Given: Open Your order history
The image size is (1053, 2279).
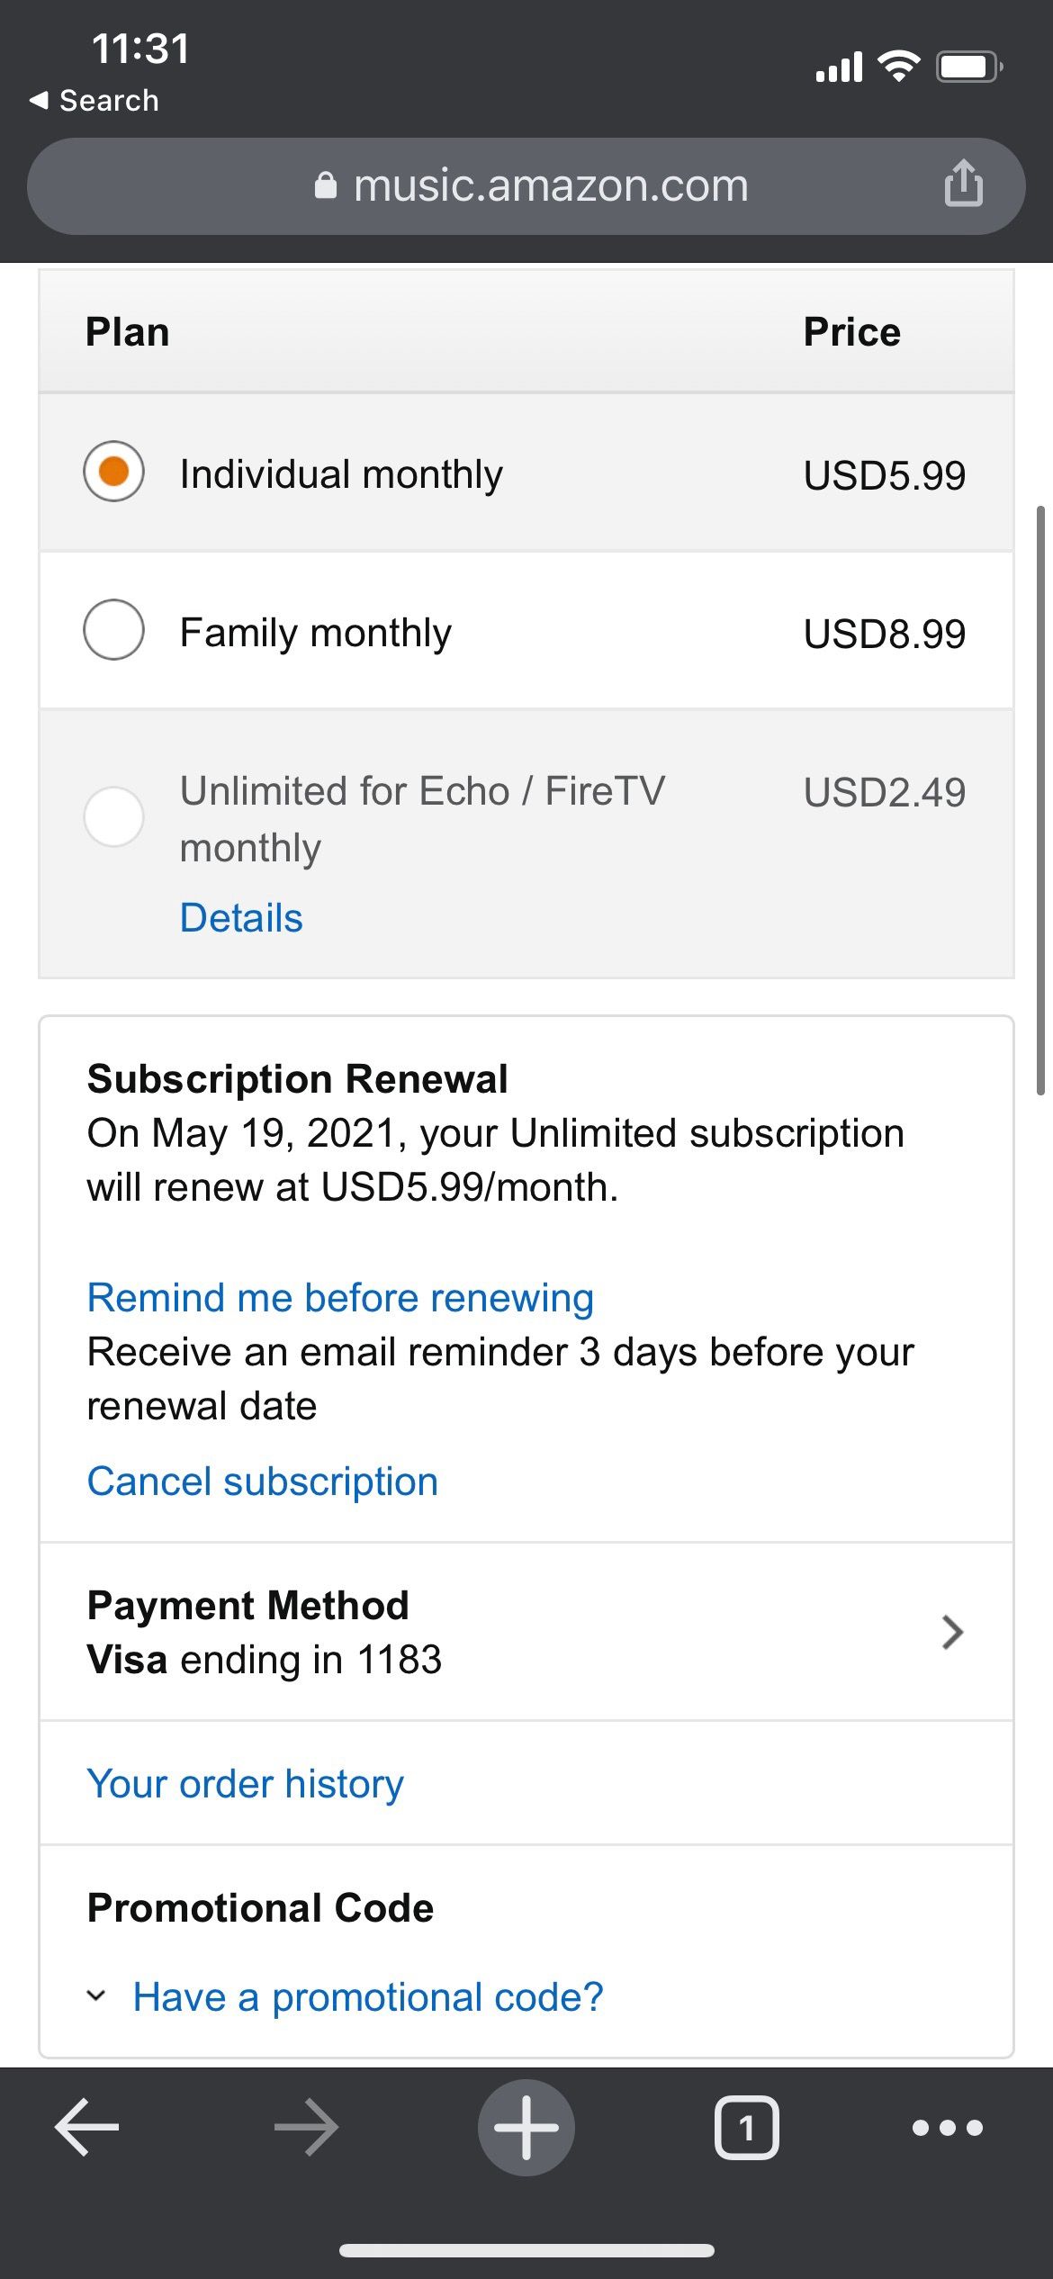Looking at the screenshot, I should tap(244, 1783).
